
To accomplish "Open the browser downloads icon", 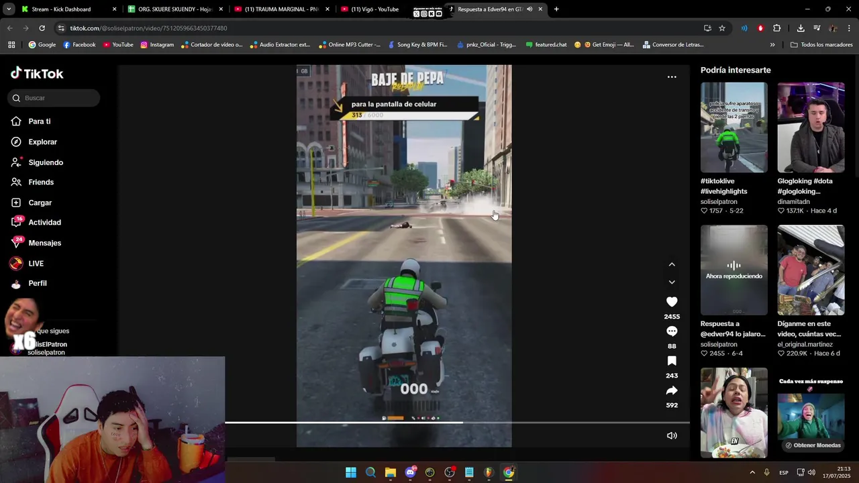I will 801,28.
